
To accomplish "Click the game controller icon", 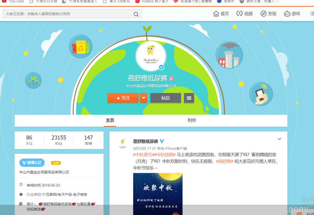I will [287, 14].
